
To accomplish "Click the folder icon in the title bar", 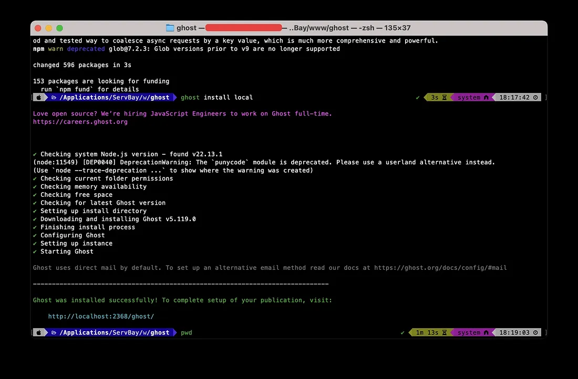I will [x=170, y=28].
